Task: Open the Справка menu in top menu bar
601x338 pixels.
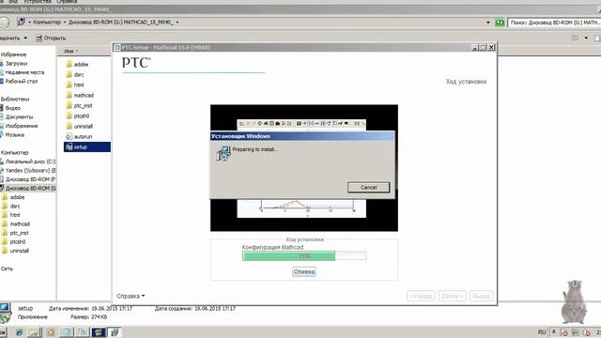Action: point(67,2)
